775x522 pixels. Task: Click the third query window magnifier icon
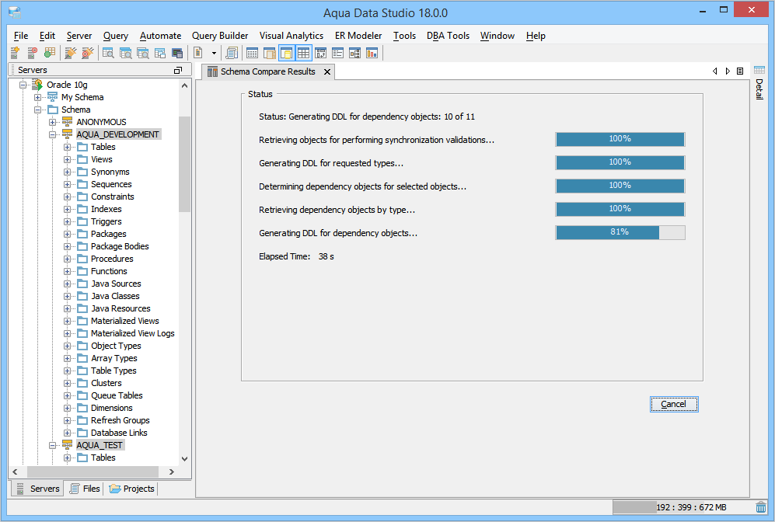tap(143, 53)
